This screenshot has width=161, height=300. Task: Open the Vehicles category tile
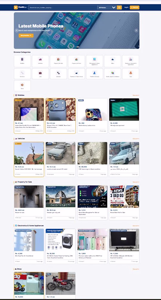point(40,61)
